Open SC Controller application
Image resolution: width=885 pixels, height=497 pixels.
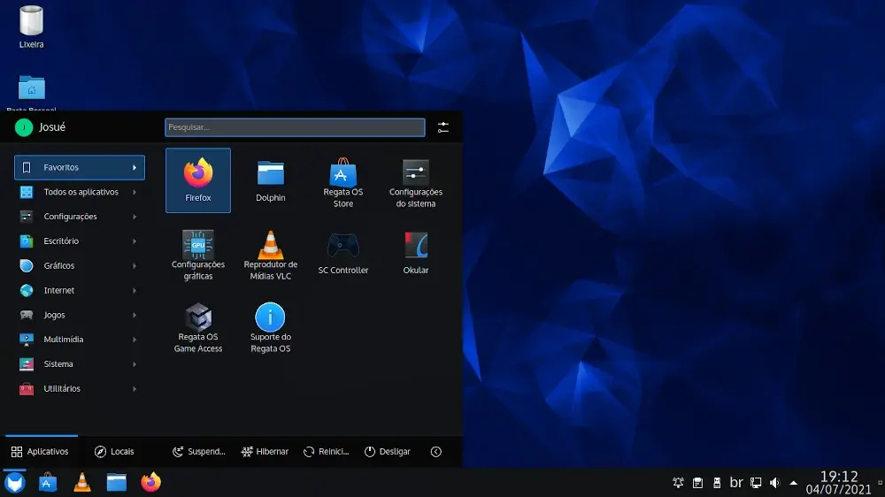343,252
